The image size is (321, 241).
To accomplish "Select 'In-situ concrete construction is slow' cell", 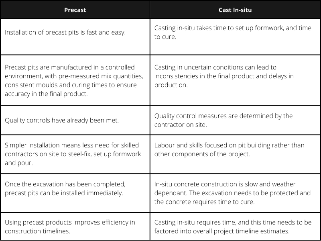I will tap(235, 193).
